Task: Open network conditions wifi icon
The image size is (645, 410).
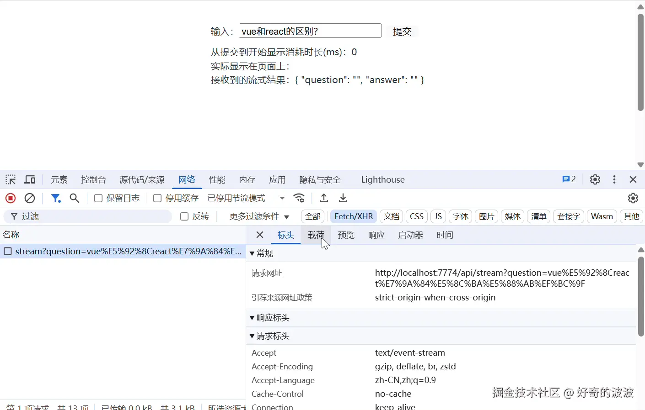Action: click(299, 198)
